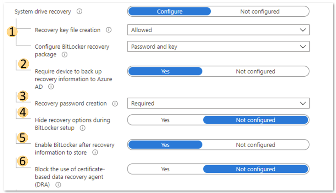This screenshot has height=193, width=336.
Task: Set Azure AD backup requirement to Not configured
Action: (255, 71)
